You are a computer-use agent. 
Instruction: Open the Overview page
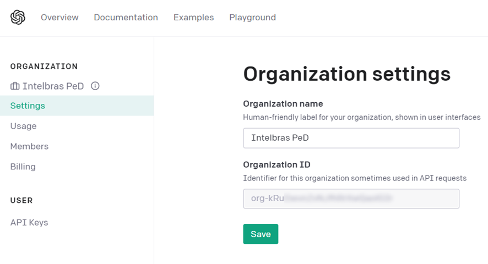[x=59, y=18]
